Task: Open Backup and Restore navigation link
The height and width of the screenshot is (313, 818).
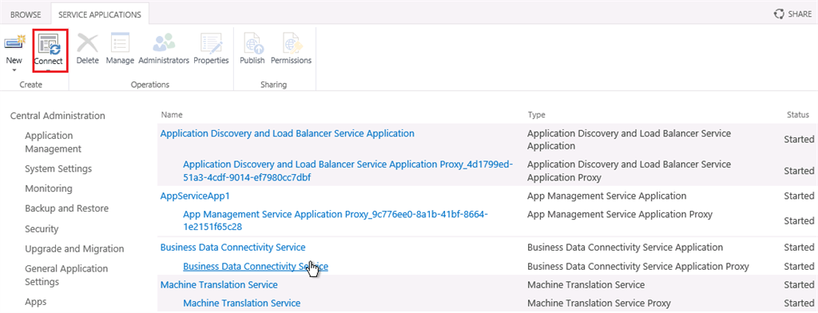Action: (x=67, y=208)
